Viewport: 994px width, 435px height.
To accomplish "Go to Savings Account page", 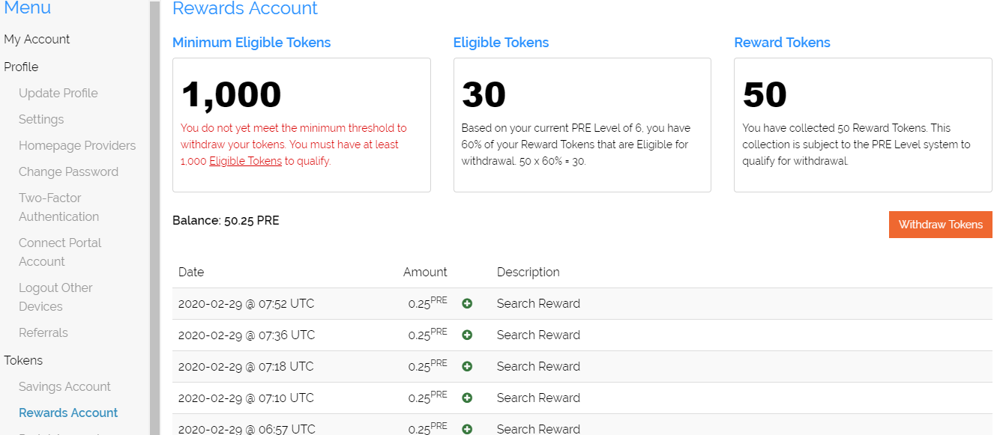I will click(x=64, y=387).
